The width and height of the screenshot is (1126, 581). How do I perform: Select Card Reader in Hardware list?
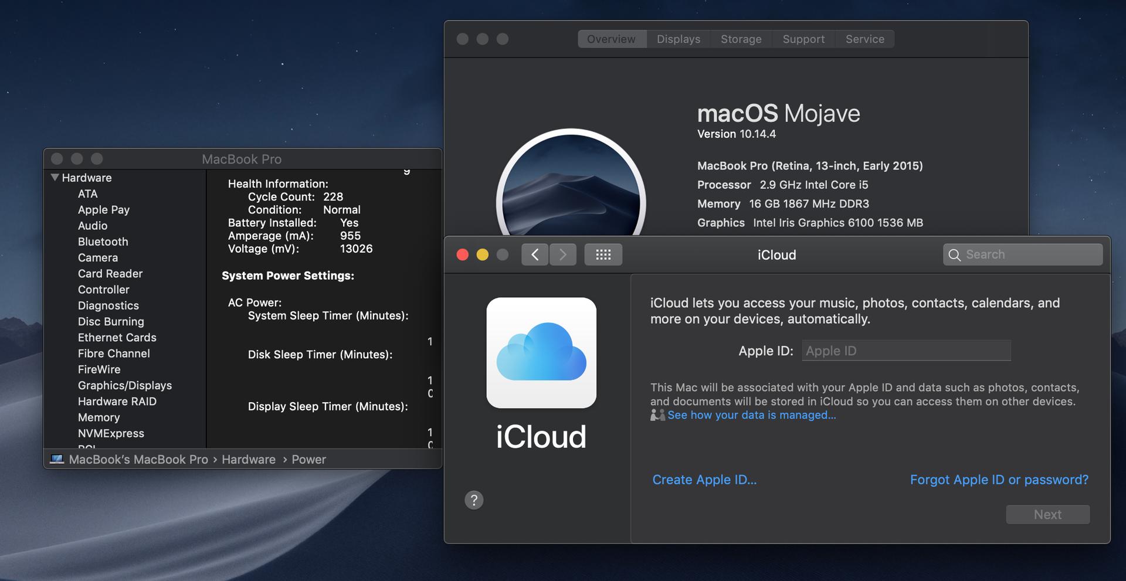pyautogui.click(x=110, y=274)
